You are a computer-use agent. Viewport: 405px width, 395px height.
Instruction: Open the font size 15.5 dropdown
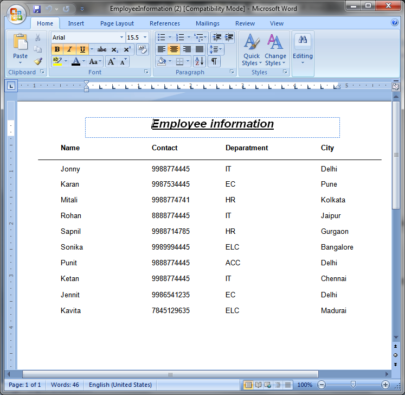point(145,37)
